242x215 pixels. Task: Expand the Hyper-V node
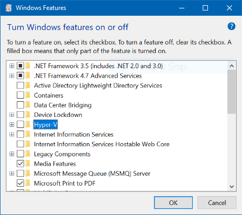point(12,125)
